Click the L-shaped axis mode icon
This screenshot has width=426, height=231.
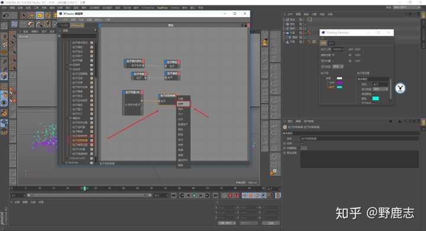pyautogui.click(x=4, y=86)
